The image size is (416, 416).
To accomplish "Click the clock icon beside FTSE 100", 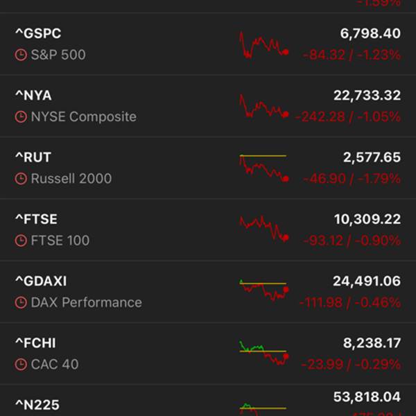I will tap(21, 241).
